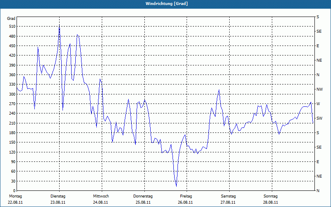Select the 150 axis value
This screenshot has width=331, height=207.
[12, 142]
